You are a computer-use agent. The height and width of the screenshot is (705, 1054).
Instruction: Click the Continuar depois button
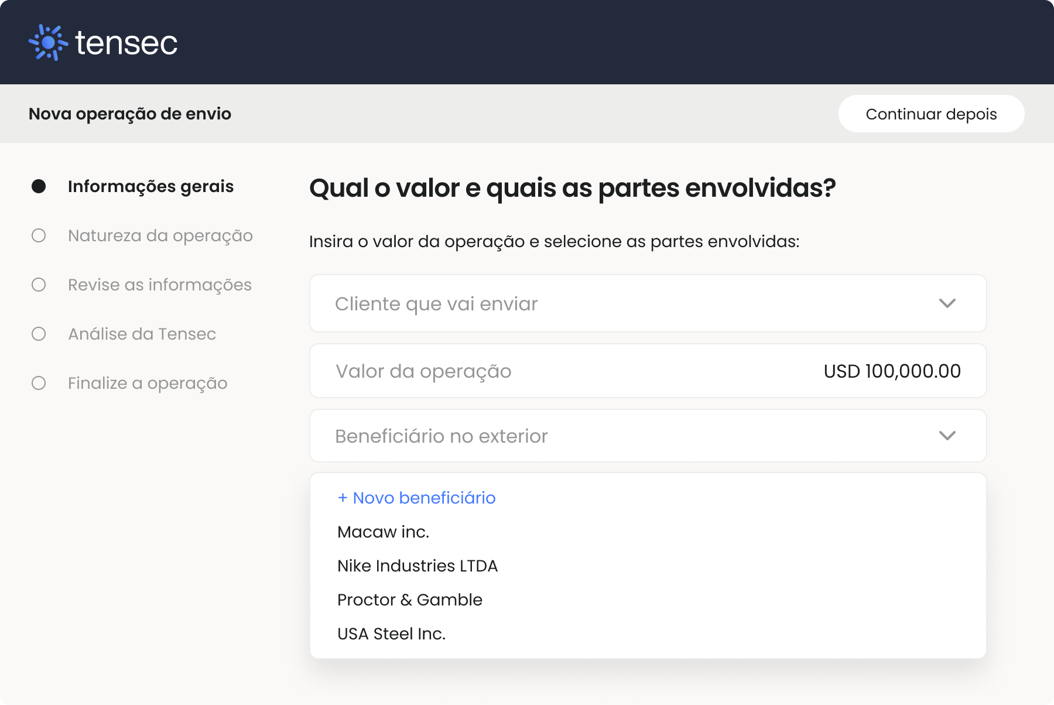coord(931,114)
